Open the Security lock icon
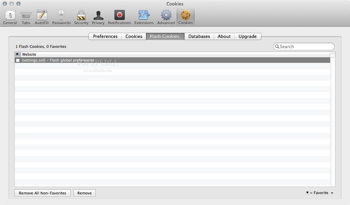This screenshot has height=205, width=350. coord(81,15)
